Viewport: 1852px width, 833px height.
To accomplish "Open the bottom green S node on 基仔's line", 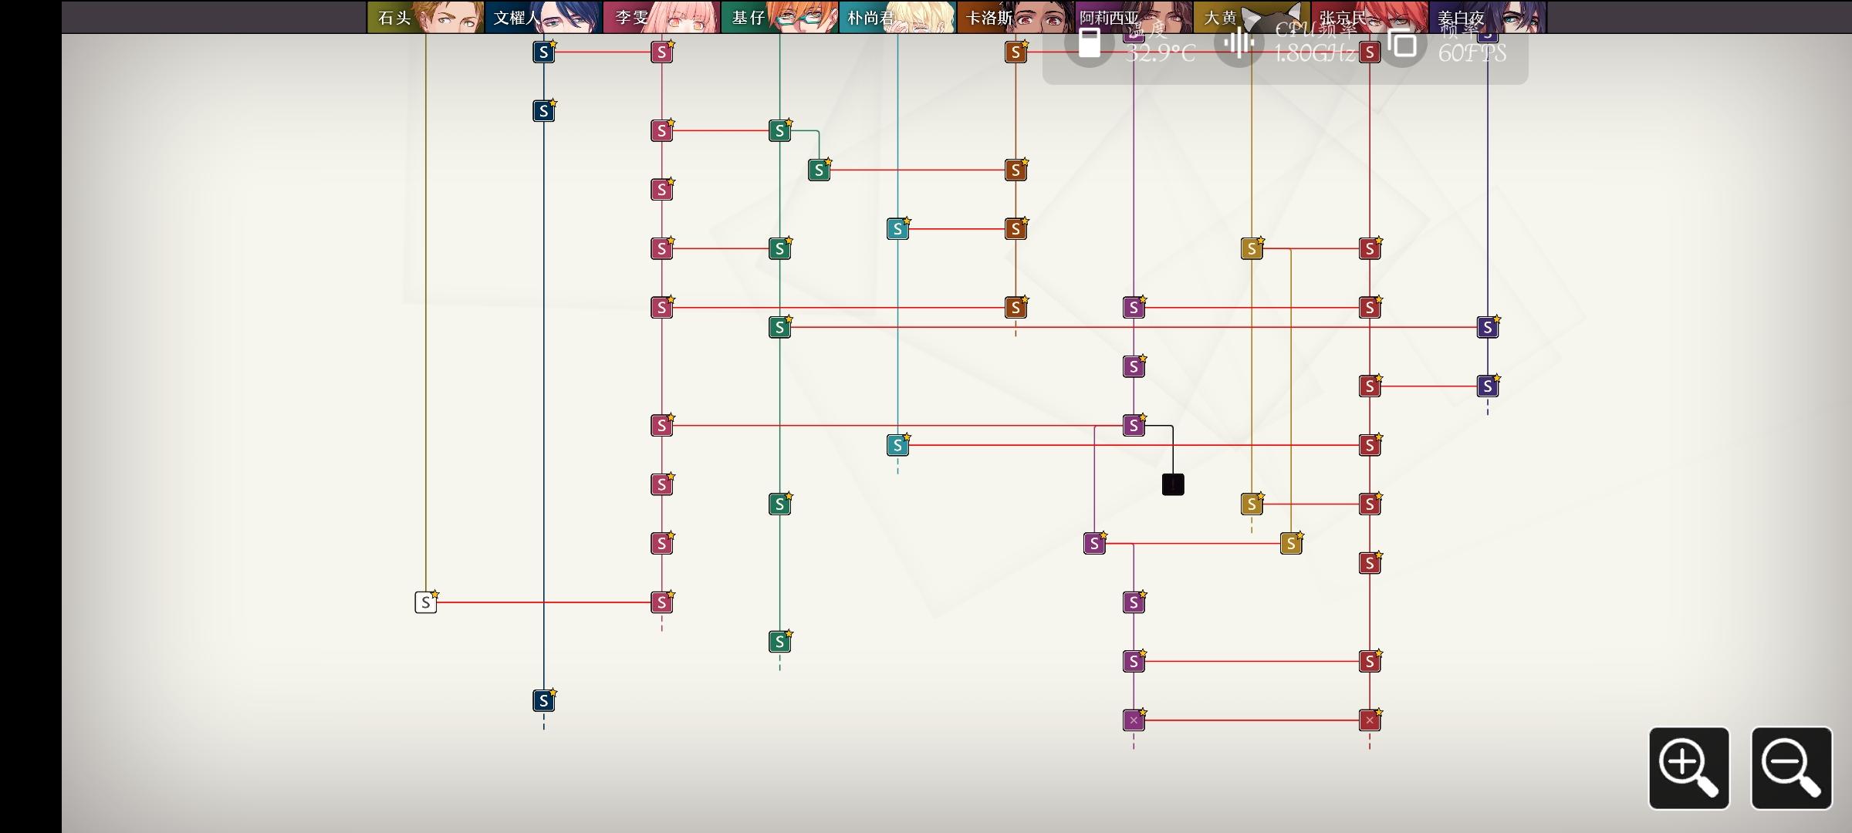I will 780,642.
